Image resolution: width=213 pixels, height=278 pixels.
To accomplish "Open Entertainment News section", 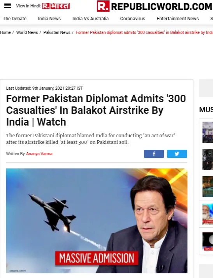I will click(x=178, y=19).
